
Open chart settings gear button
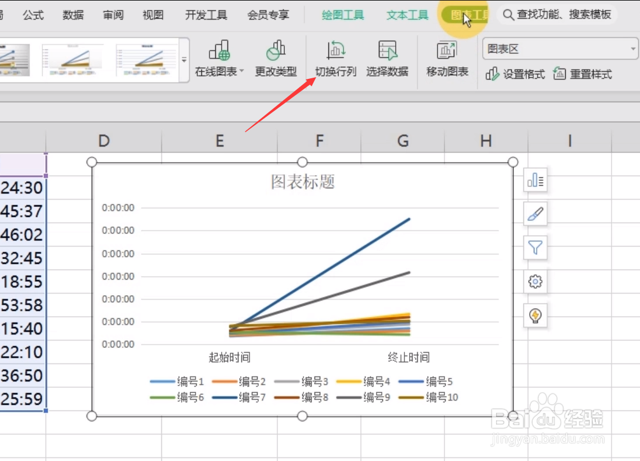pyautogui.click(x=535, y=281)
